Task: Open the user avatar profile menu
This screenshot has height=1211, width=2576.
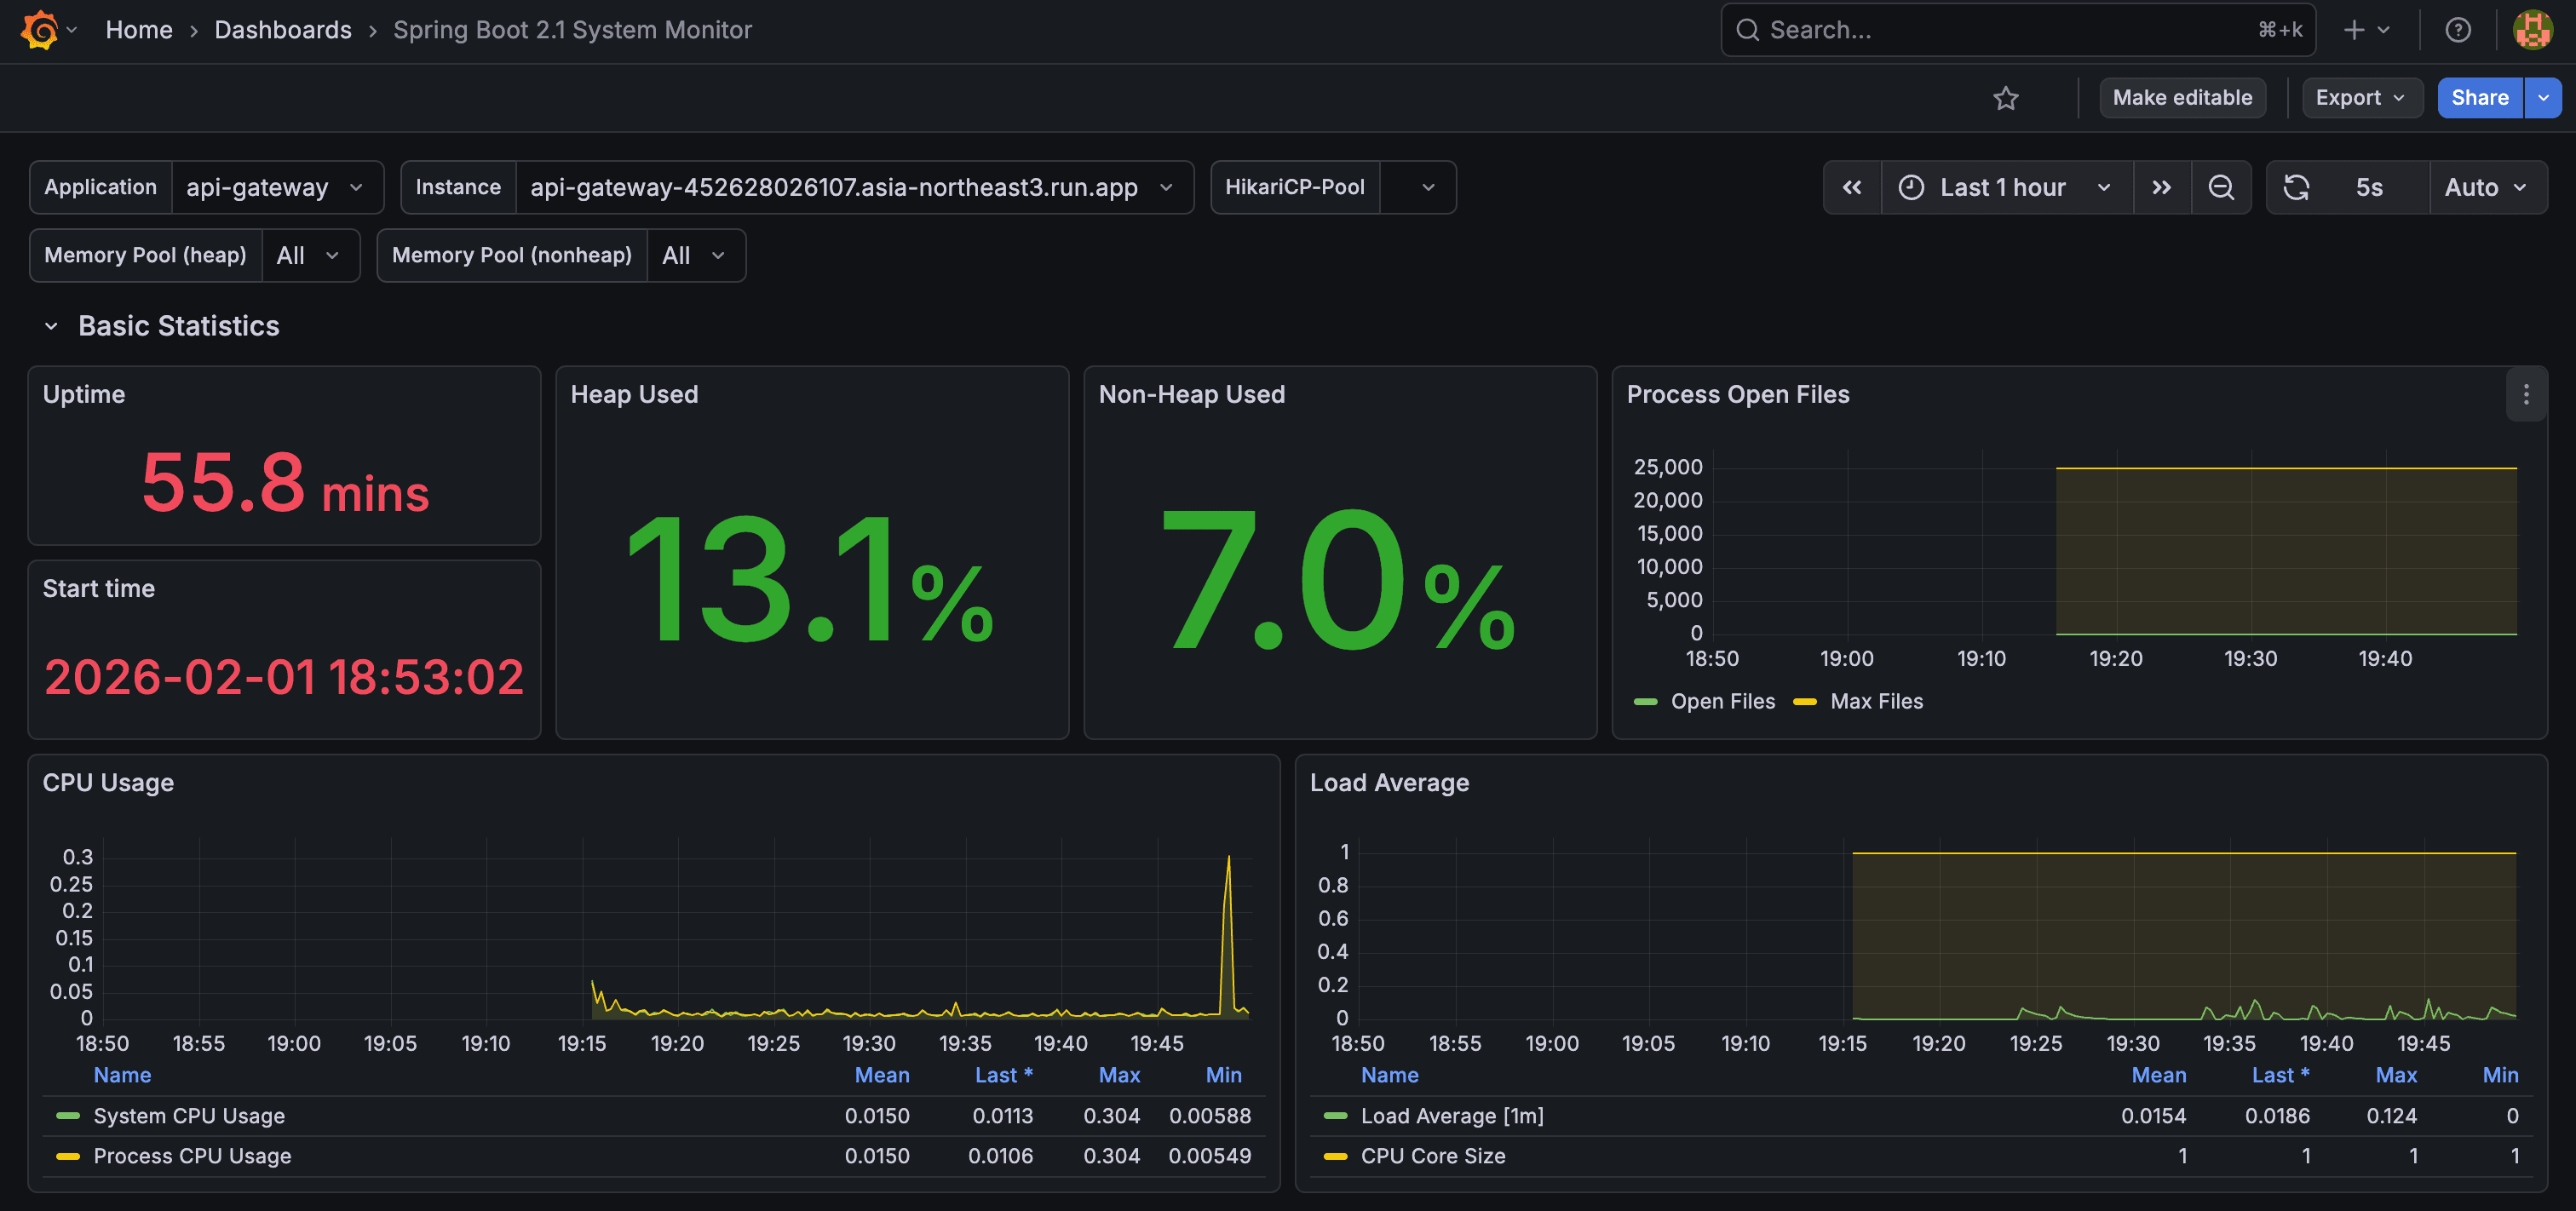Action: (x=2532, y=30)
